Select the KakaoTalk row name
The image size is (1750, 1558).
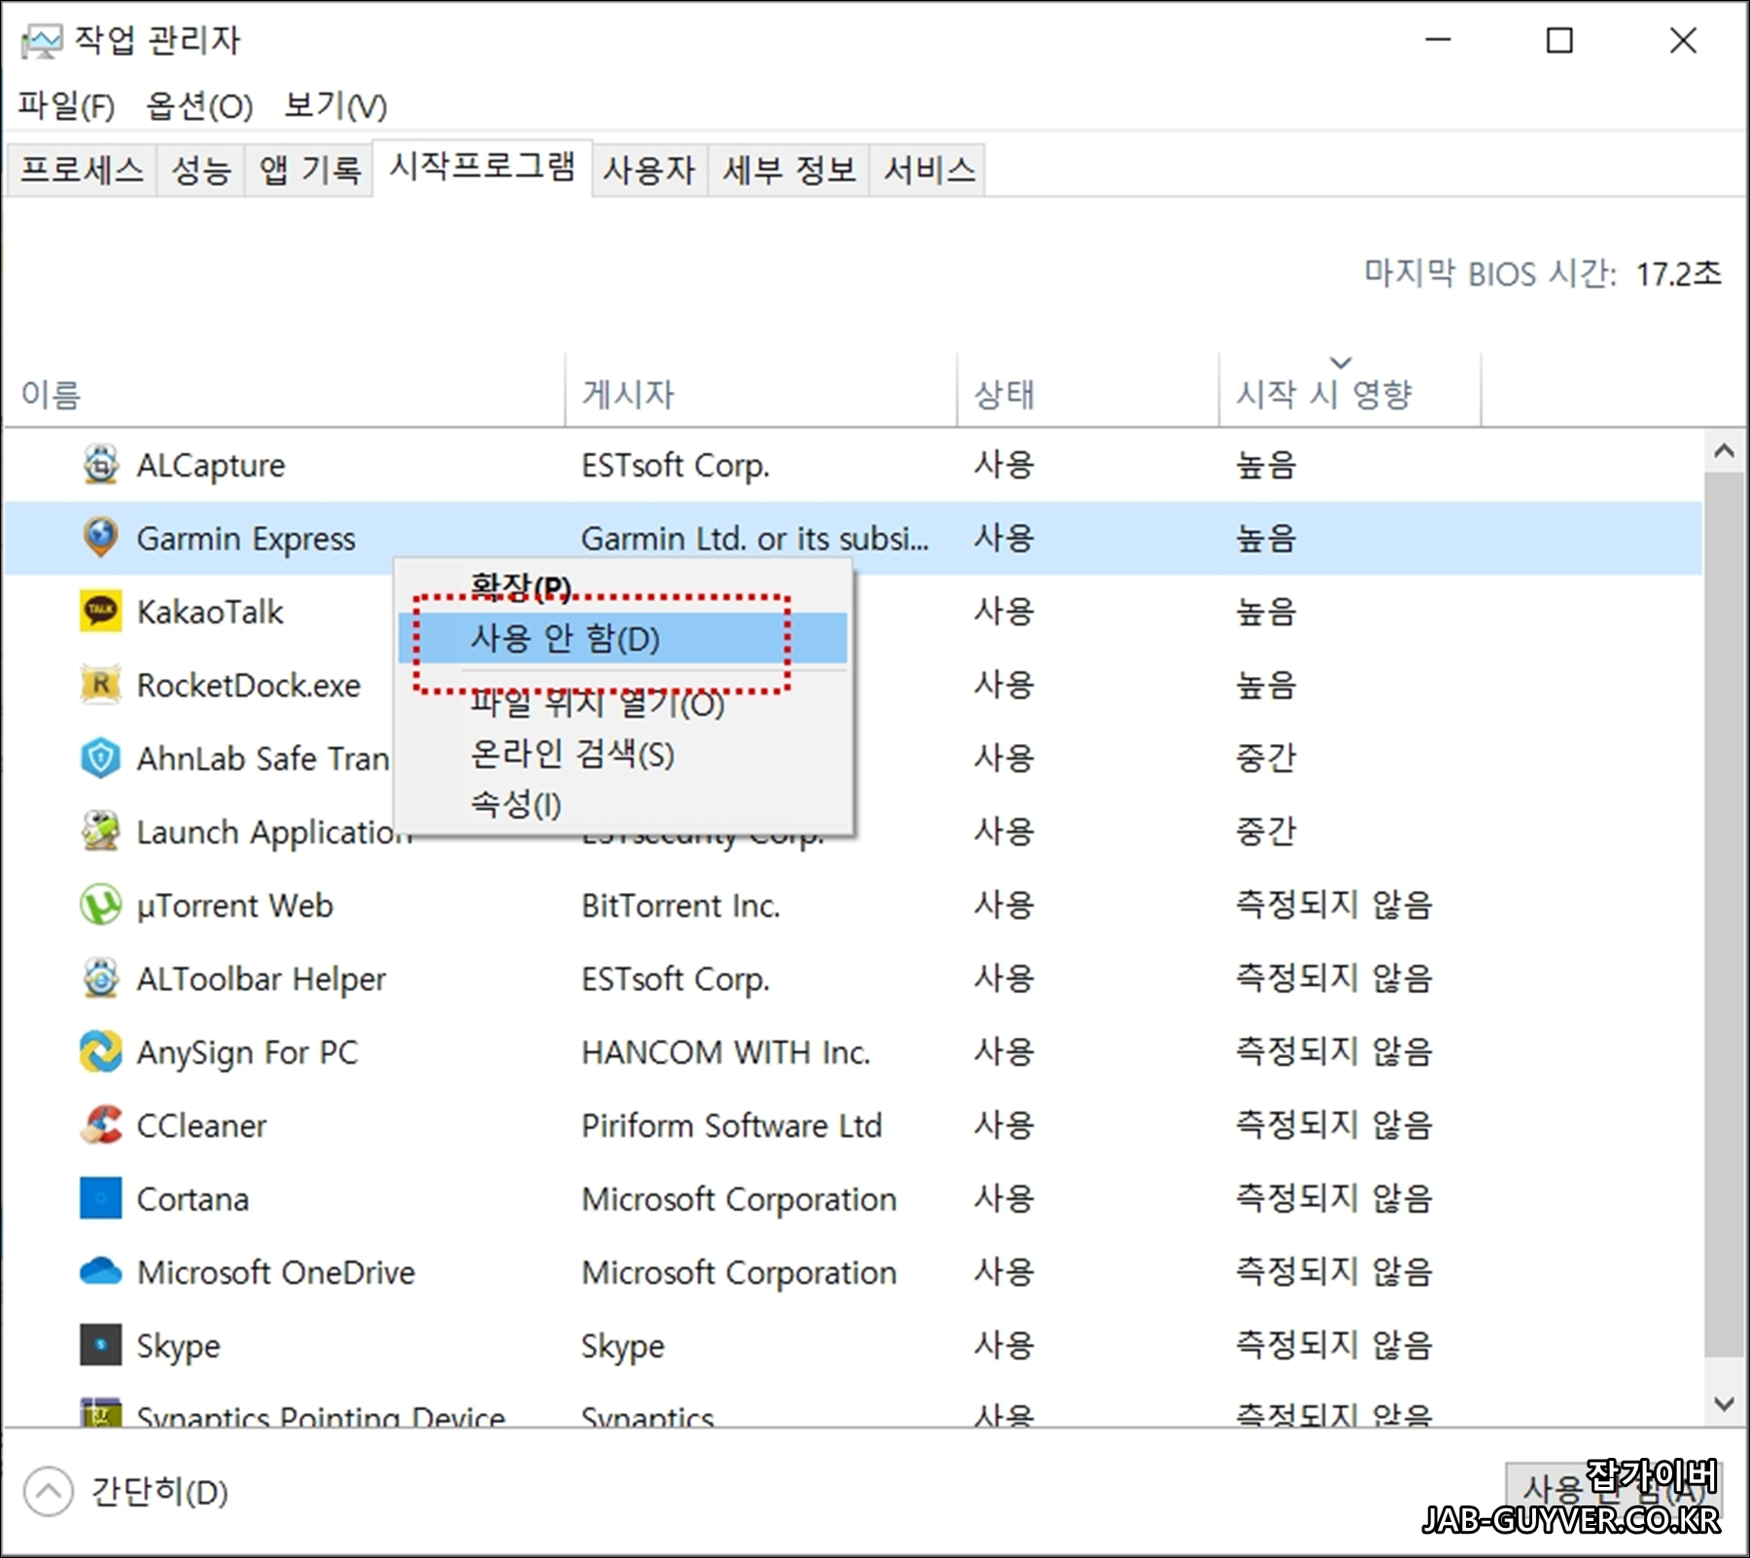coord(210,612)
